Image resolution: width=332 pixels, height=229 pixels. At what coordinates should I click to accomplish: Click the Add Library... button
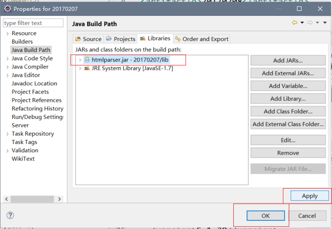288,99
